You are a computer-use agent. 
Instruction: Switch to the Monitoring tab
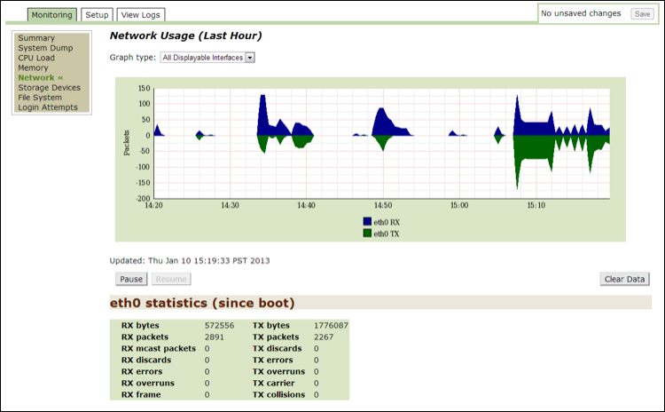pos(51,14)
